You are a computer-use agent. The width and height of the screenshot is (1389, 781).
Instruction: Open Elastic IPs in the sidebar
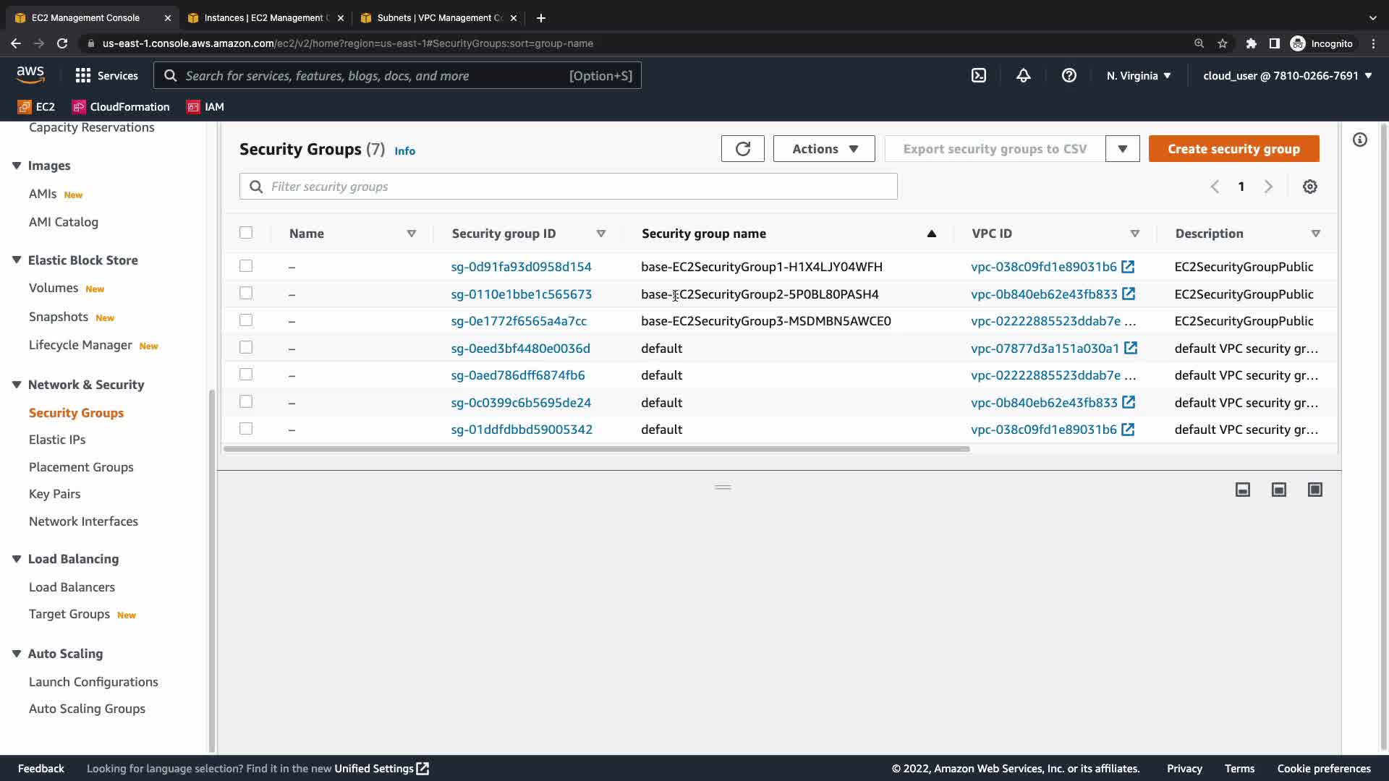pyautogui.click(x=57, y=440)
